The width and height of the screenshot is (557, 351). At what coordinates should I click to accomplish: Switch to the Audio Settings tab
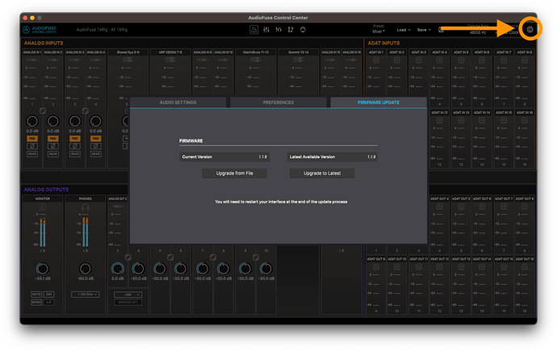[178, 102]
